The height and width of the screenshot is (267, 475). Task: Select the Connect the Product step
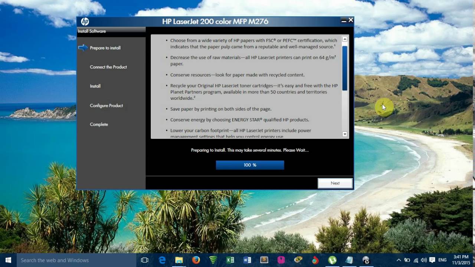(x=108, y=67)
